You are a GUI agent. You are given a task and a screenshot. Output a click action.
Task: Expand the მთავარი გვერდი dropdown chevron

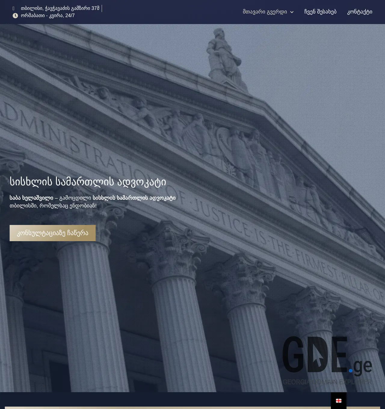coord(291,12)
